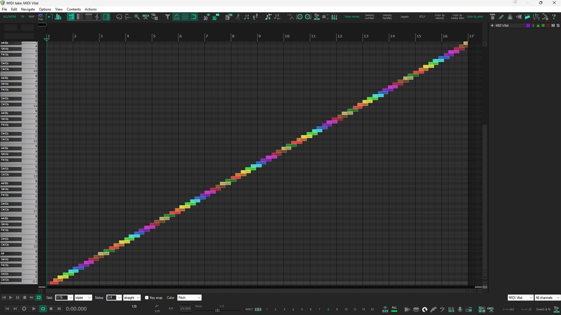Solo the MIDI Vital track with S
Screen dimensions: 561x315
[x=558, y=26]
